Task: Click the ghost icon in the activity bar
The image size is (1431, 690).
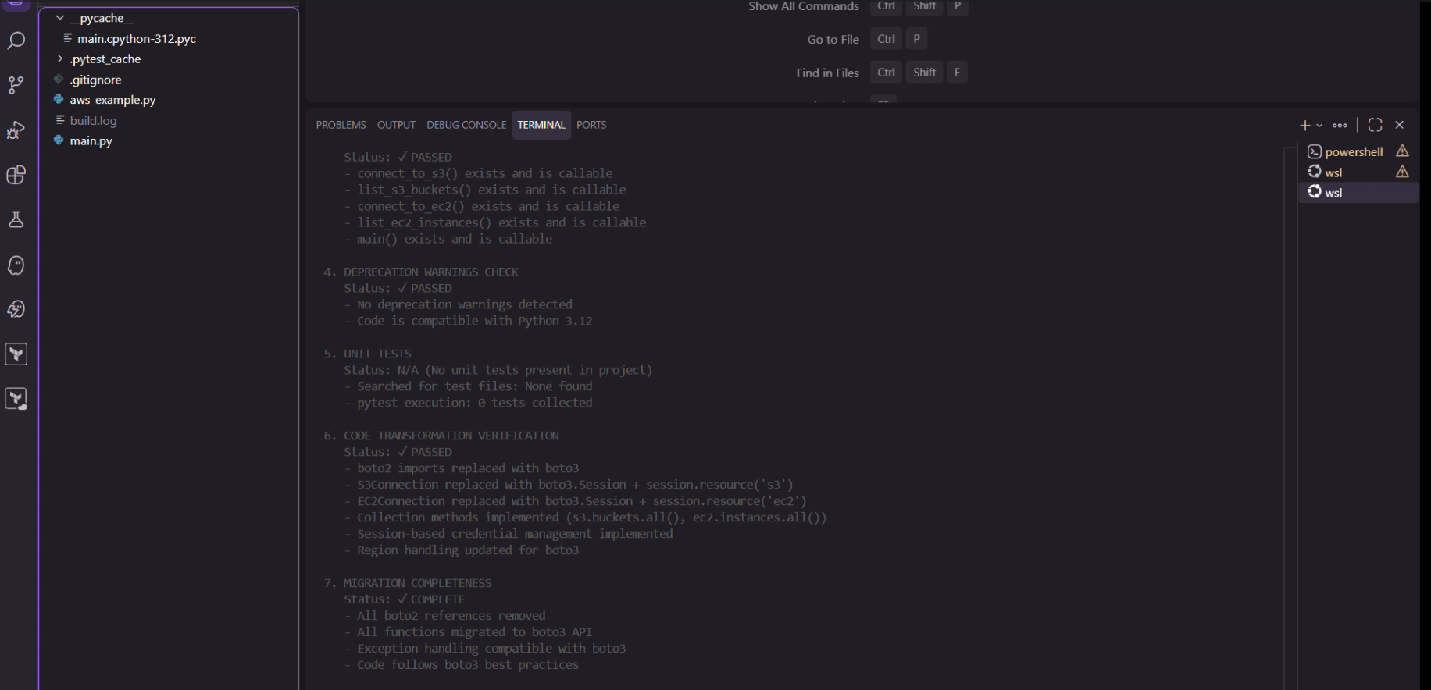Action: tap(16, 265)
